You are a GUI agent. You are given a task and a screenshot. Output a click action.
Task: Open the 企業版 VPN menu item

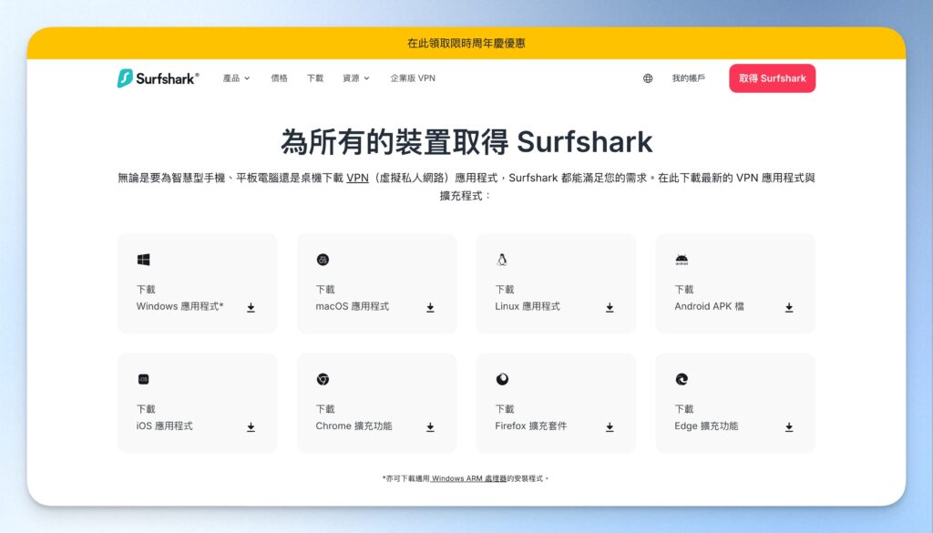pos(413,78)
